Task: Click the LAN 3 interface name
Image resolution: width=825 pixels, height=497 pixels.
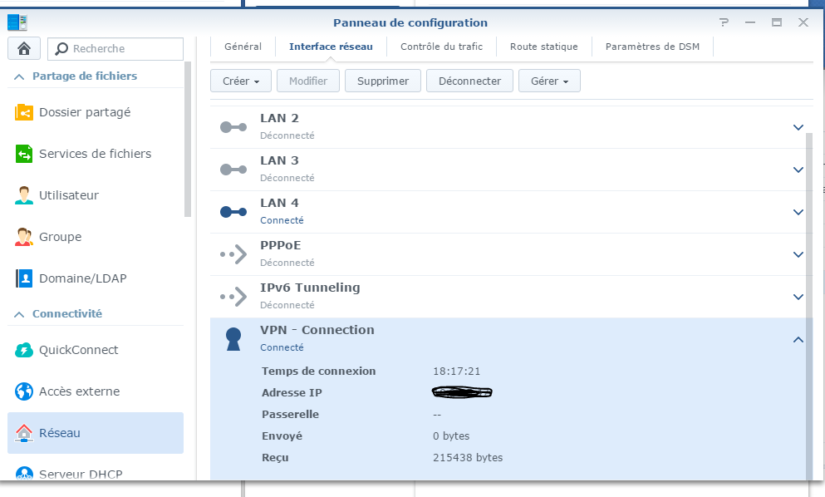Action: 279,160
